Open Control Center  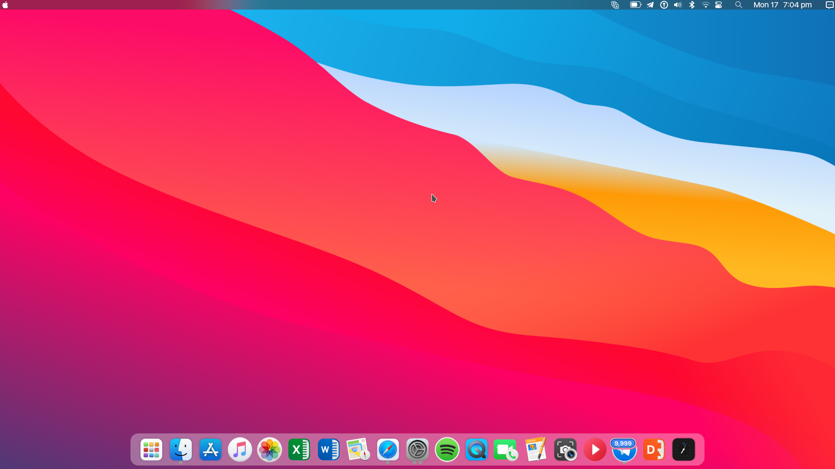[x=718, y=5]
